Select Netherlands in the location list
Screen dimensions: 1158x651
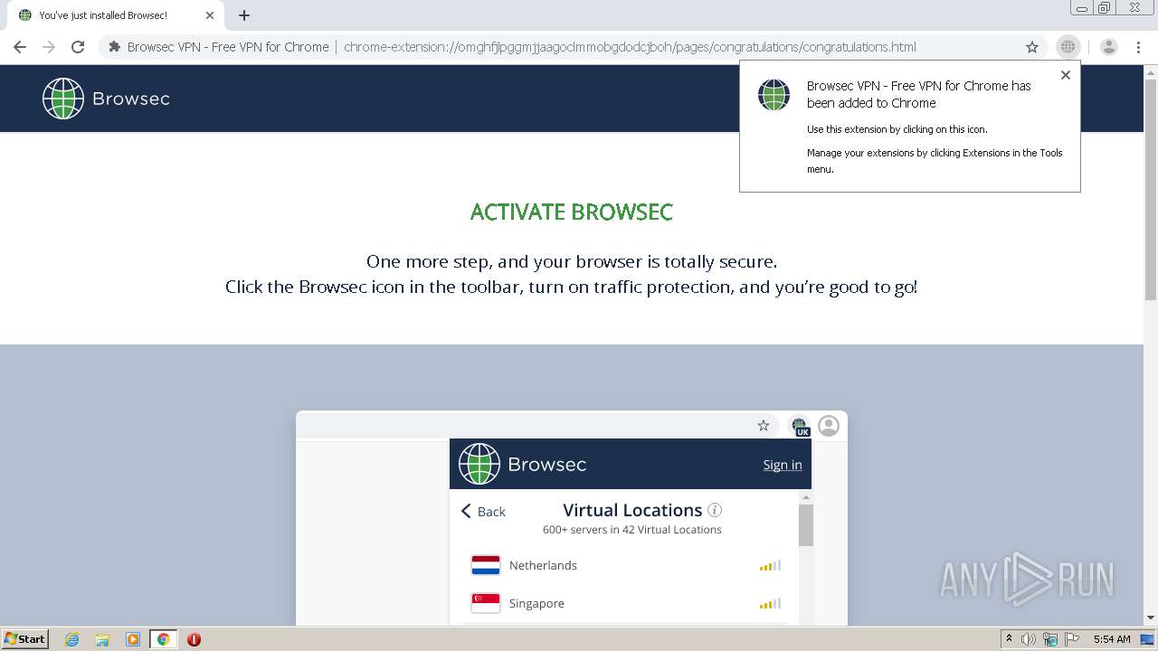[x=624, y=565]
